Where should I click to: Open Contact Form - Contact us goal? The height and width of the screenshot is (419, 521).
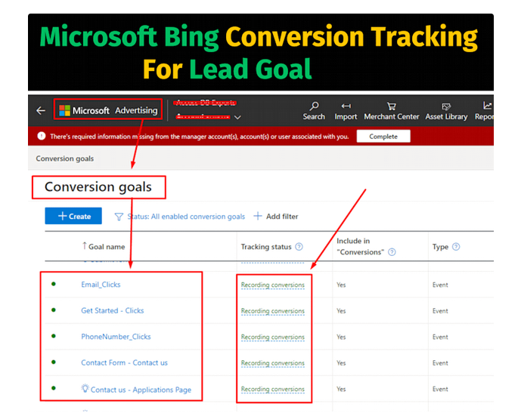click(124, 362)
